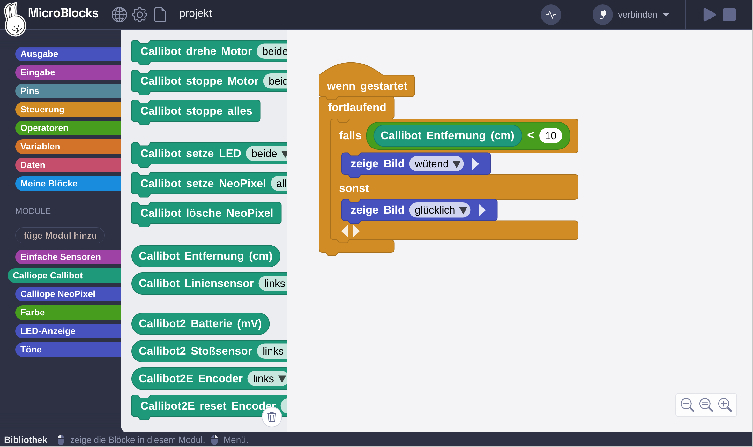This screenshot has height=447, width=753.
Task: Expand the zeige Bild glücklich block arrow
Action: tap(482, 210)
